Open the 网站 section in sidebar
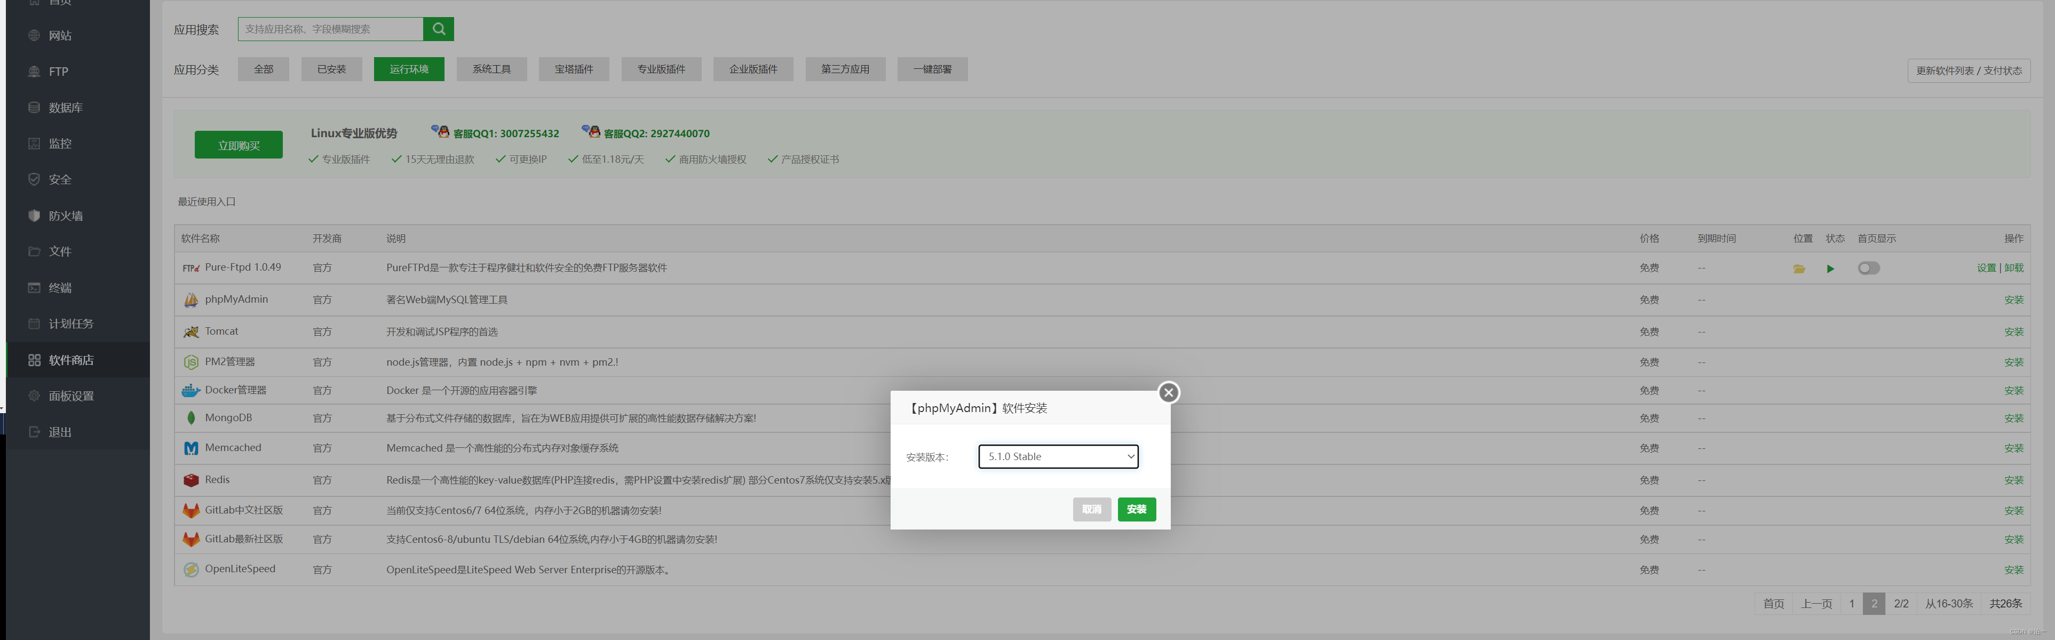Screen dimensions: 2055x640 click(x=60, y=35)
